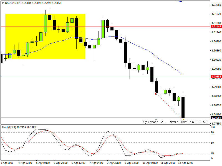
Task: Select the red 1.29588 price level label
Action: [x=216, y=77]
